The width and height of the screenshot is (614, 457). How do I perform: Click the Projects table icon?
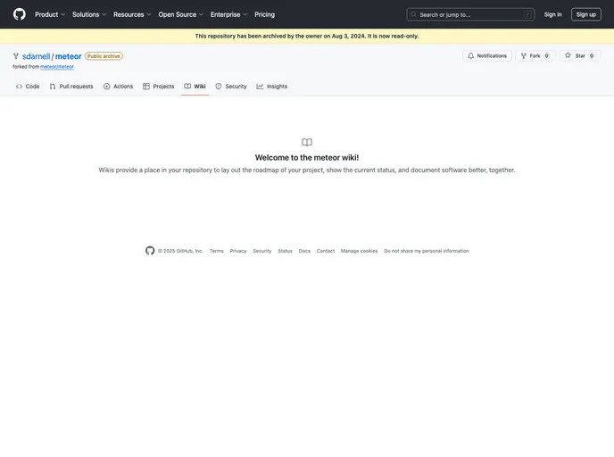[146, 87]
